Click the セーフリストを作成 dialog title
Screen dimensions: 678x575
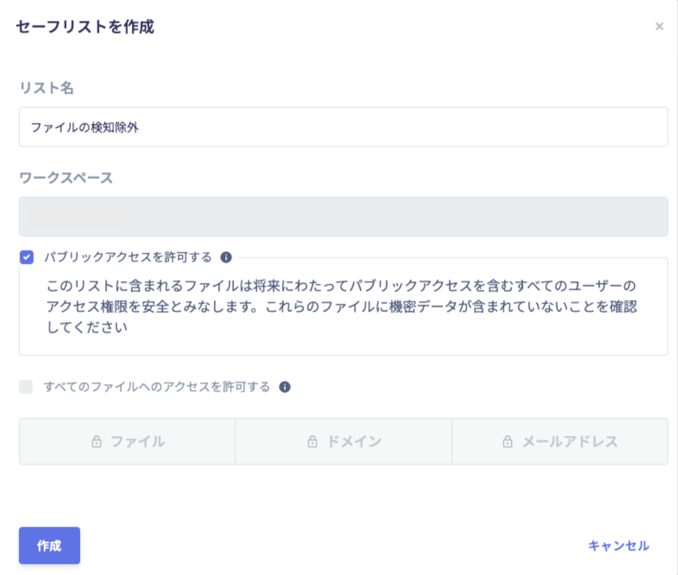click(85, 27)
